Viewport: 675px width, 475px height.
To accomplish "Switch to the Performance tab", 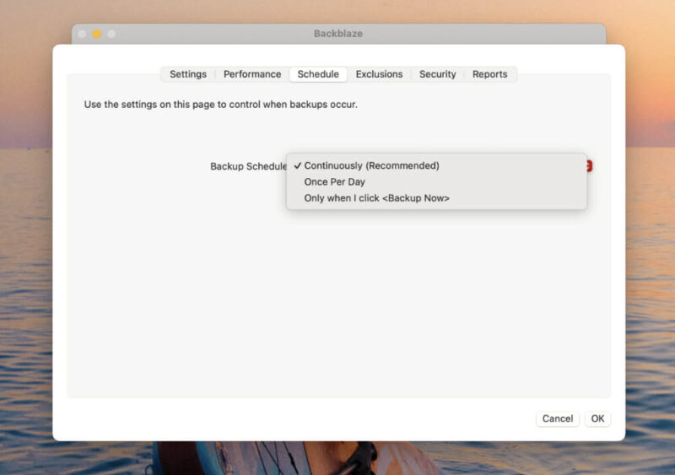I will [251, 74].
